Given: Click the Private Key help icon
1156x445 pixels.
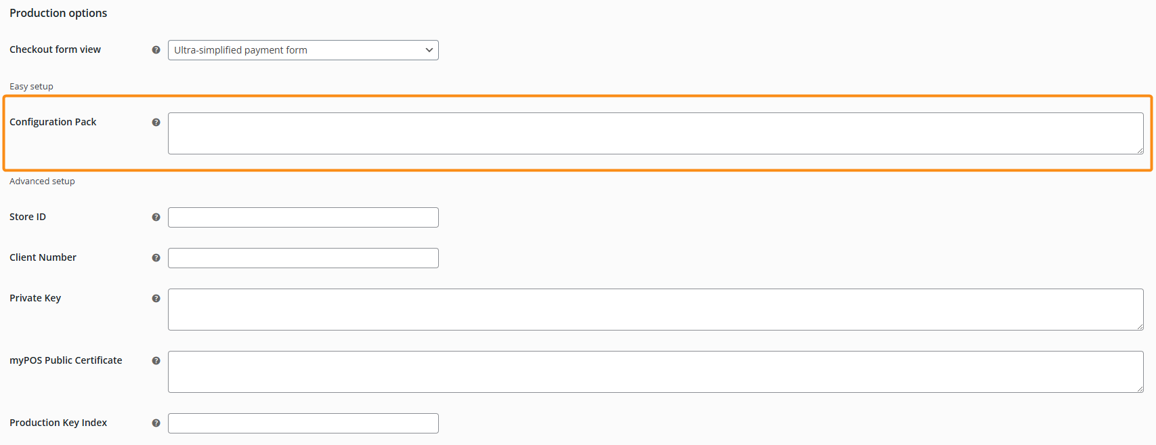Looking at the screenshot, I should click(x=156, y=299).
